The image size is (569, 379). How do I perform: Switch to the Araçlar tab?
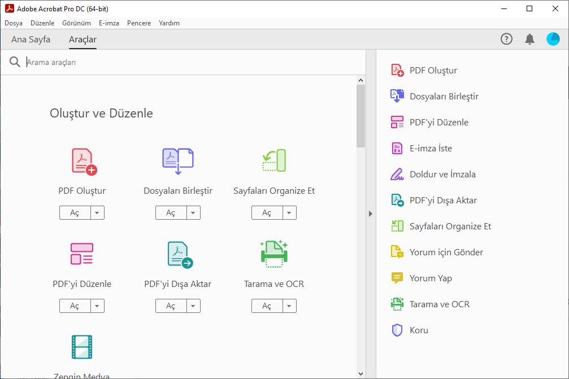pyautogui.click(x=82, y=39)
